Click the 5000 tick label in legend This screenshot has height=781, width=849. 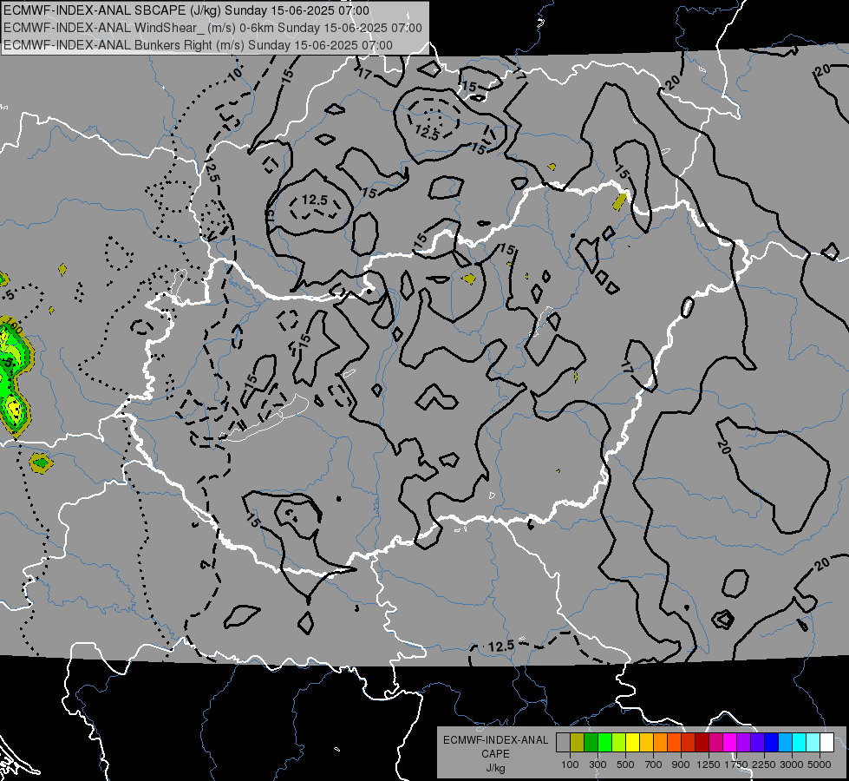[x=820, y=765]
